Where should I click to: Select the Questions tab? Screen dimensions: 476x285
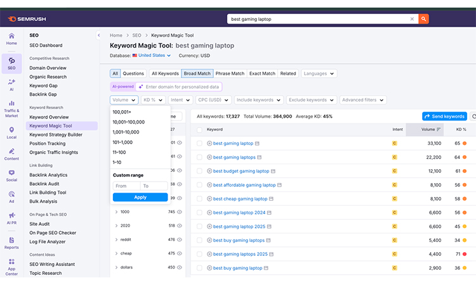pos(133,73)
